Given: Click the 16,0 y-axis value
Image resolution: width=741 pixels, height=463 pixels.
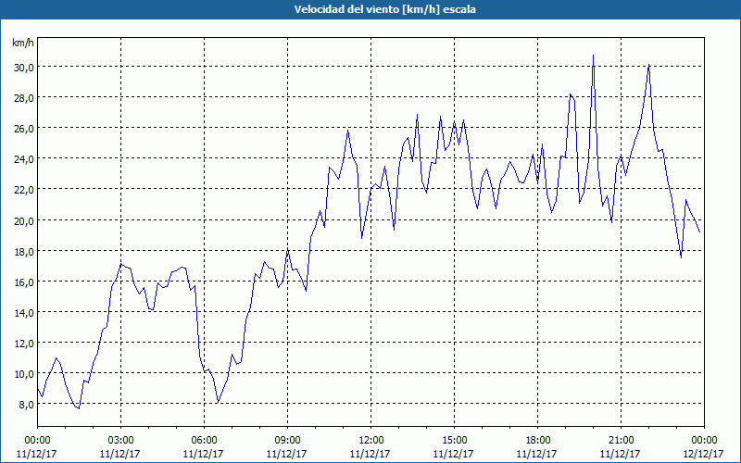Looking at the screenshot, I should point(24,282).
